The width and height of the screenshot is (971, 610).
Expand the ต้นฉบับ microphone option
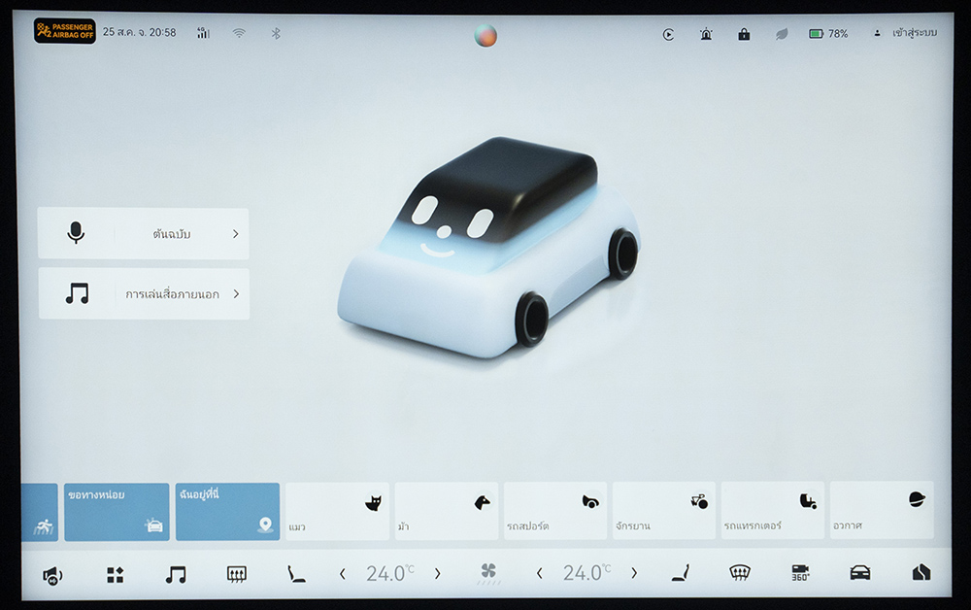click(144, 233)
